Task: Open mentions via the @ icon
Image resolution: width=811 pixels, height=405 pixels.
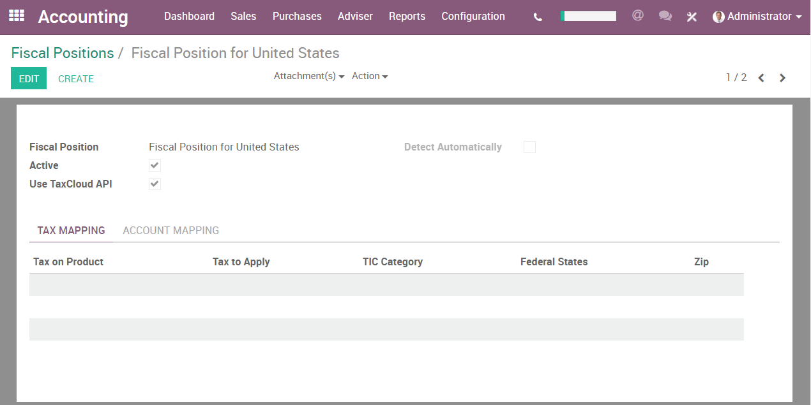Action: (637, 15)
